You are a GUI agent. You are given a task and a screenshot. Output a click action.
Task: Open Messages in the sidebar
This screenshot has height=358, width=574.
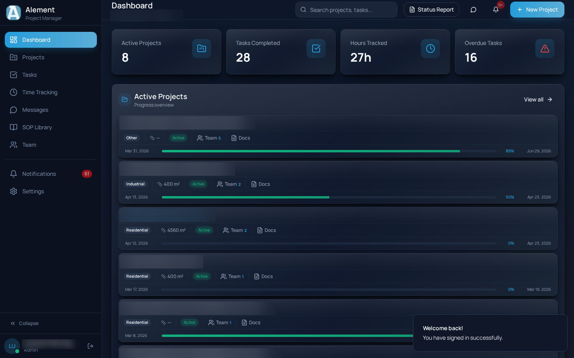[51, 110]
